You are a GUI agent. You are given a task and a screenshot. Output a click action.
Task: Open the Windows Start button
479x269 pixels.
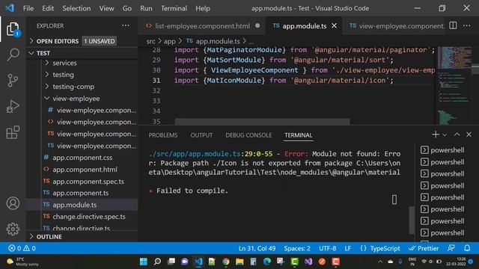click(143, 262)
